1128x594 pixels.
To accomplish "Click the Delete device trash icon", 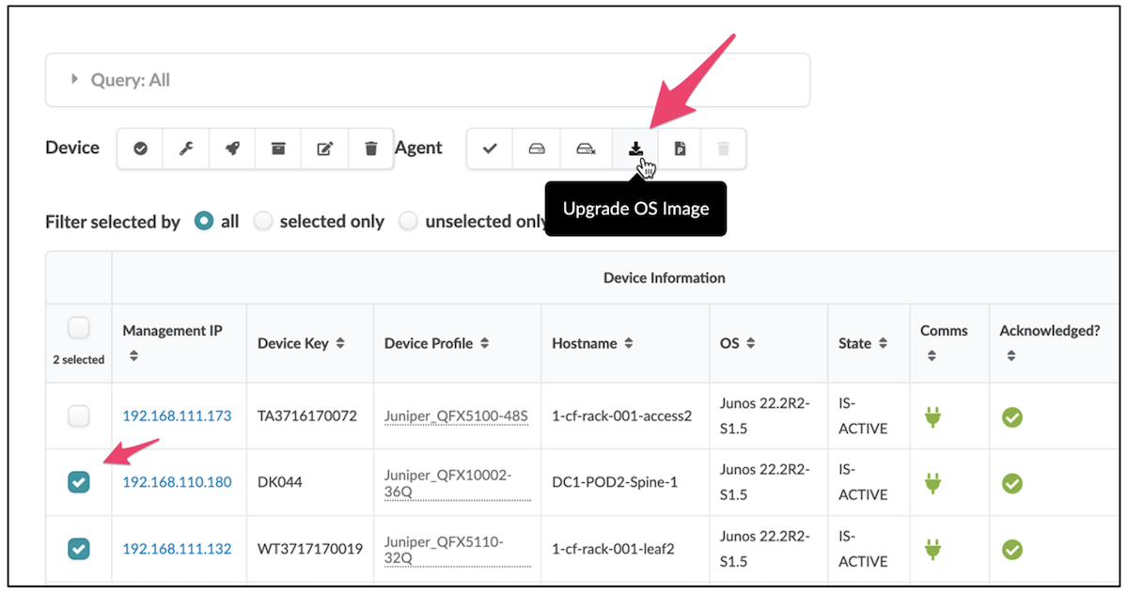I will (x=370, y=148).
